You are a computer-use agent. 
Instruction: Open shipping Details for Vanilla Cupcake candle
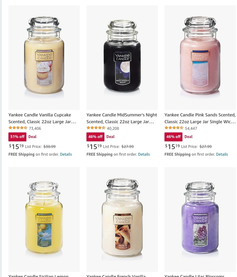[x=66, y=154]
